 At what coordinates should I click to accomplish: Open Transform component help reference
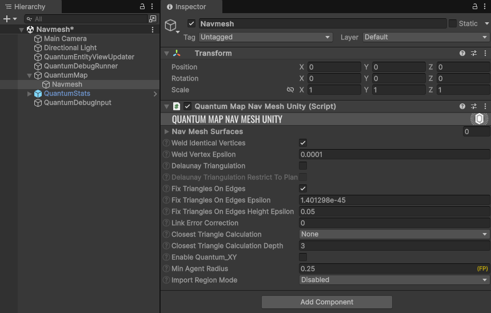pyautogui.click(x=462, y=53)
